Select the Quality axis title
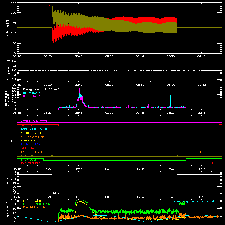Viewport: 225px width, 225px height. 8,183
